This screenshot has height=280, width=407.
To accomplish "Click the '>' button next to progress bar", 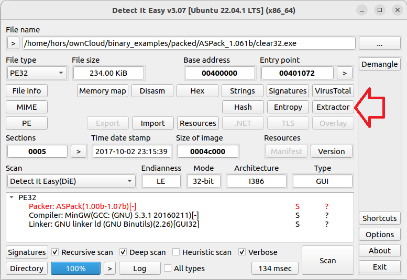I will pyautogui.click(x=109, y=269).
